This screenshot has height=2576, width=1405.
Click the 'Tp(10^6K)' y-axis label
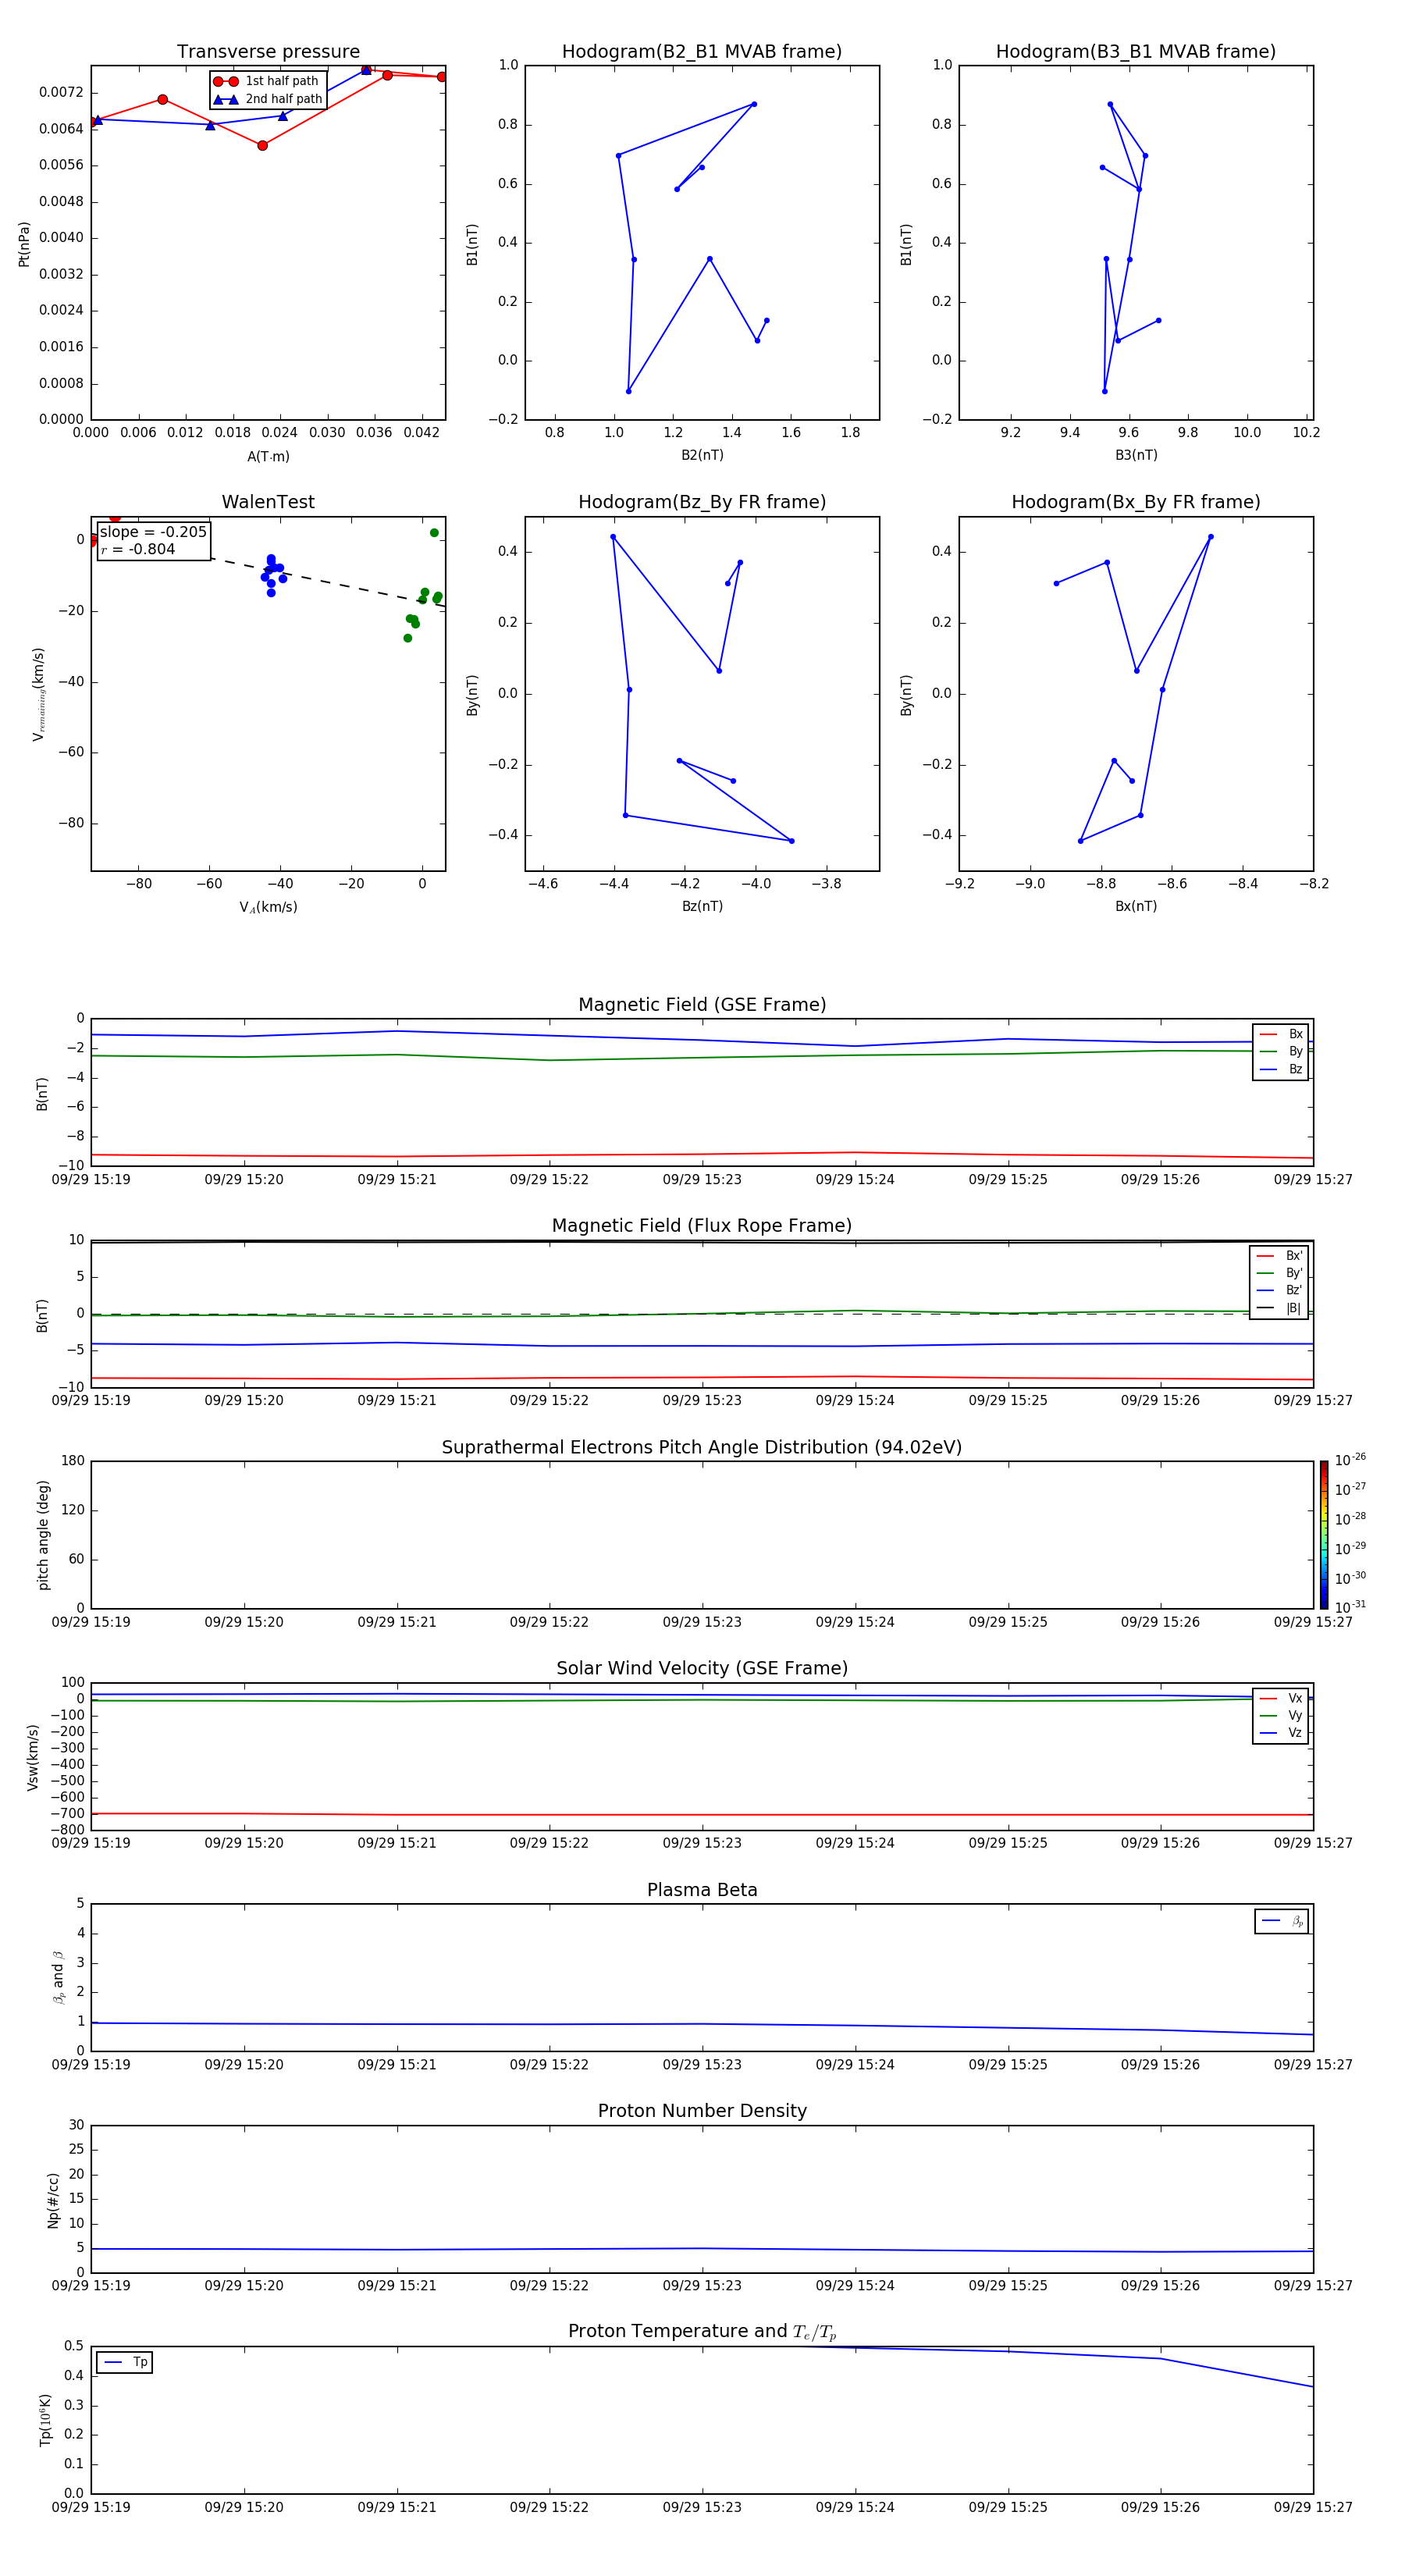pyautogui.click(x=45, y=2420)
